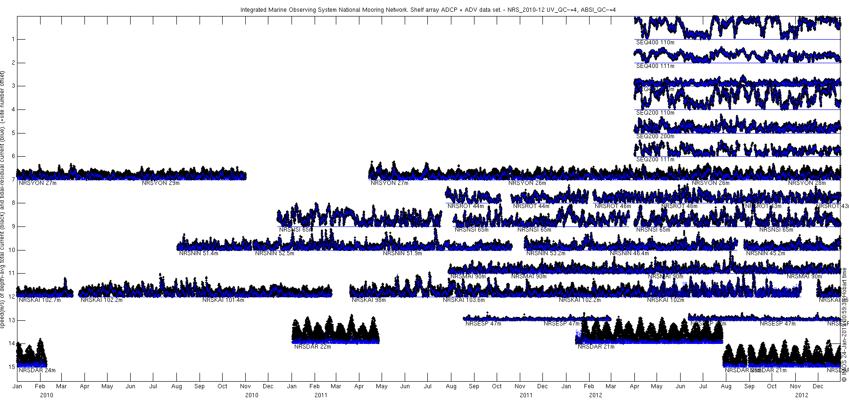Click the 'NRSDAR 22m' deployment label
This screenshot has width=849, height=401.
tap(313, 347)
